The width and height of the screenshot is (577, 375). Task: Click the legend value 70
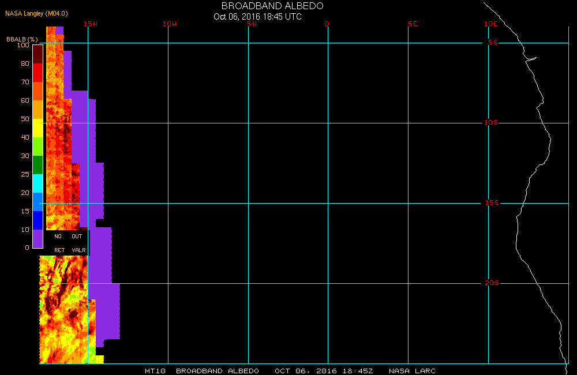pos(25,82)
